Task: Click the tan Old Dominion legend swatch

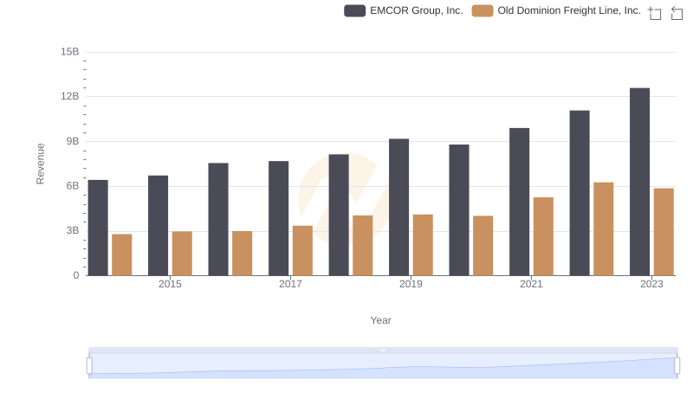Action: (483, 10)
